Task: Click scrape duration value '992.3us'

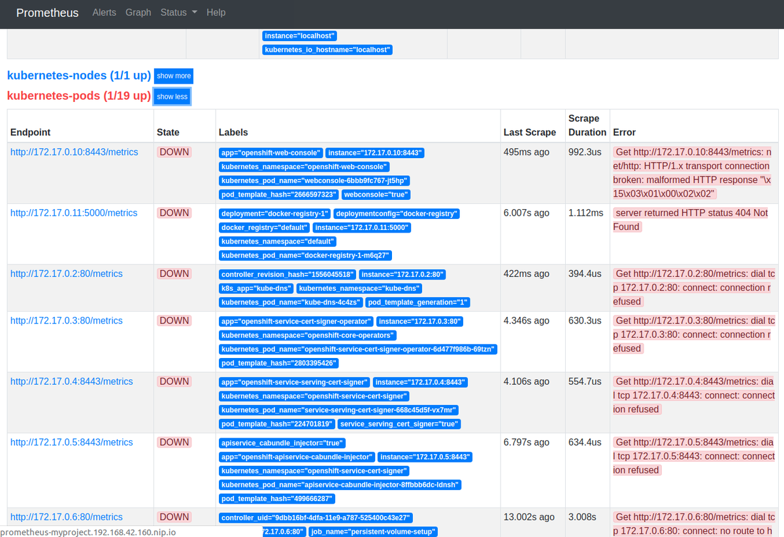Action: coord(585,152)
